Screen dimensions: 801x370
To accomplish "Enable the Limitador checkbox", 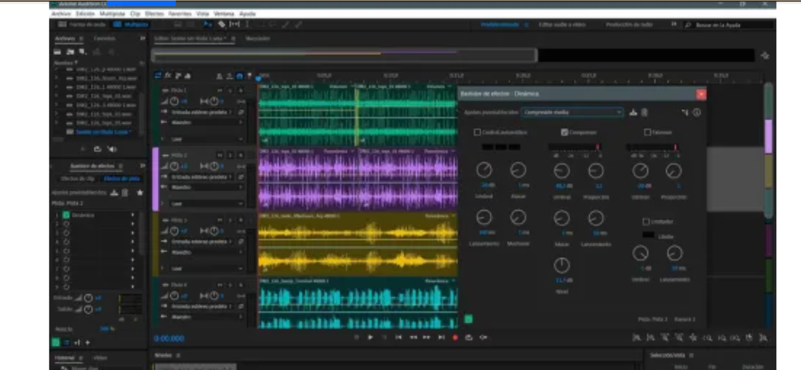I will click(646, 221).
